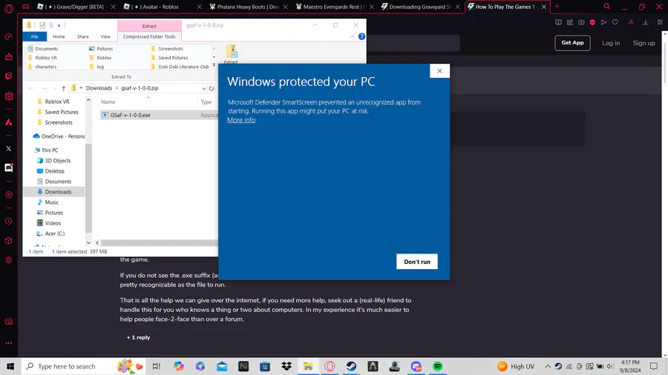Open Dropbox from the taskbar
The image size is (668, 375).
pos(286,366)
